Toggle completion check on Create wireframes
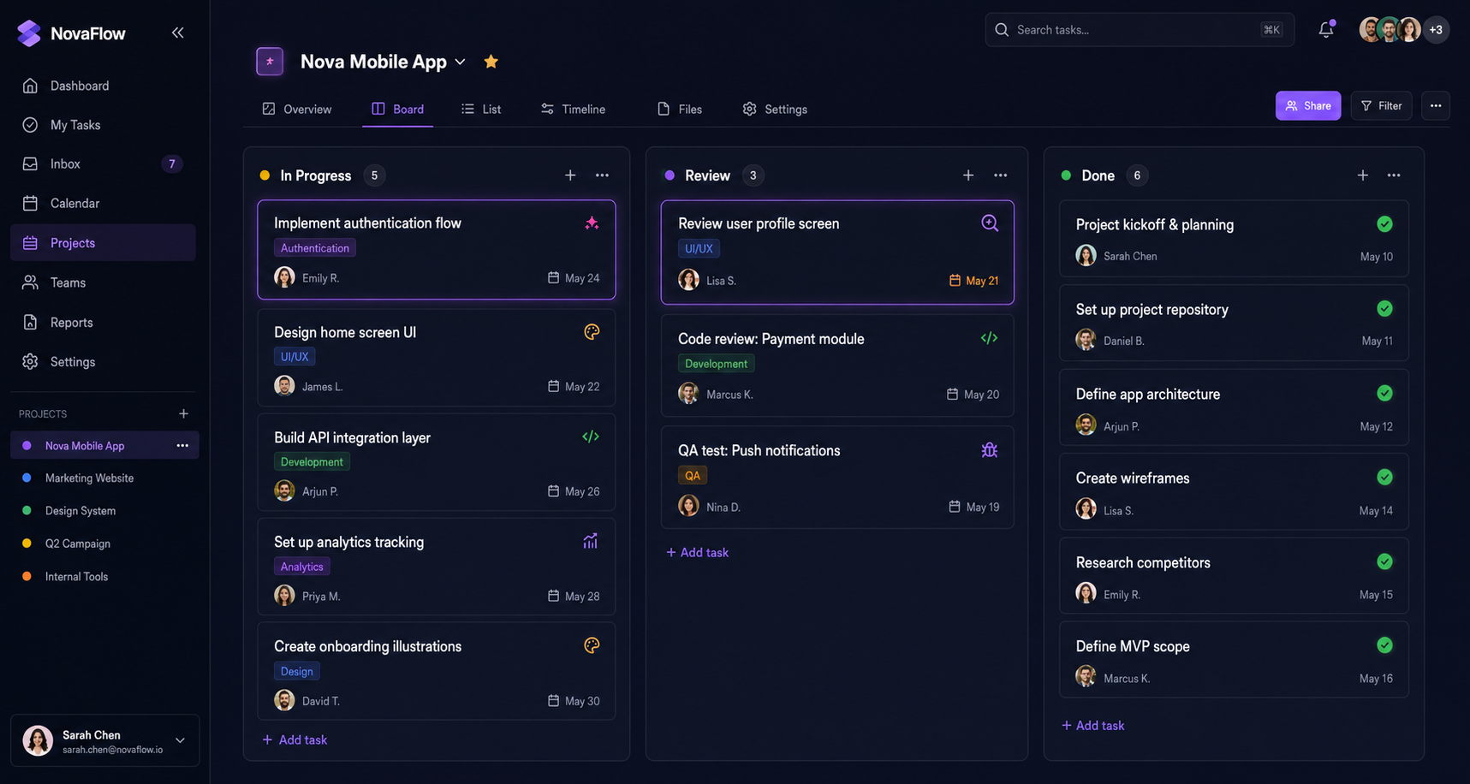Viewport: 1470px width, 784px height. click(1384, 478)
